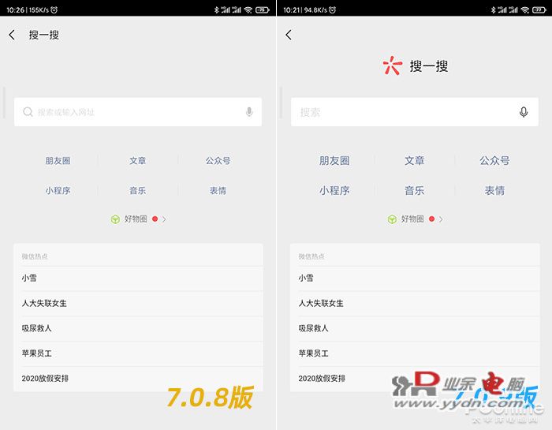Select 小程序 category in right screen
Viewport: 552px width, 430px height.
point(334,191)
